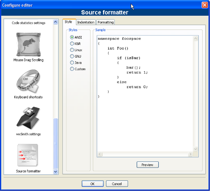Click sidebar list scroll up arrow
The width and height of the screenshot is (210, 191).
click(x=55, y=22)
